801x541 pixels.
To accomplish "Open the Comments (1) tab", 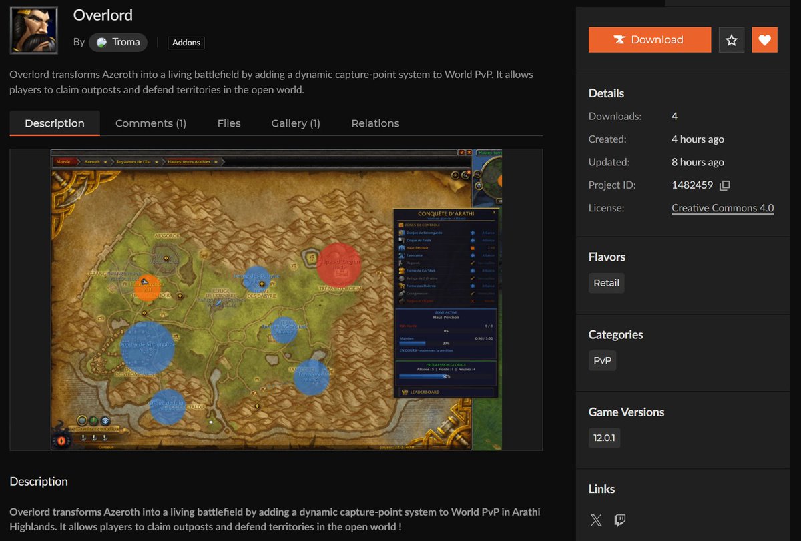I will [x=151, y=123].
